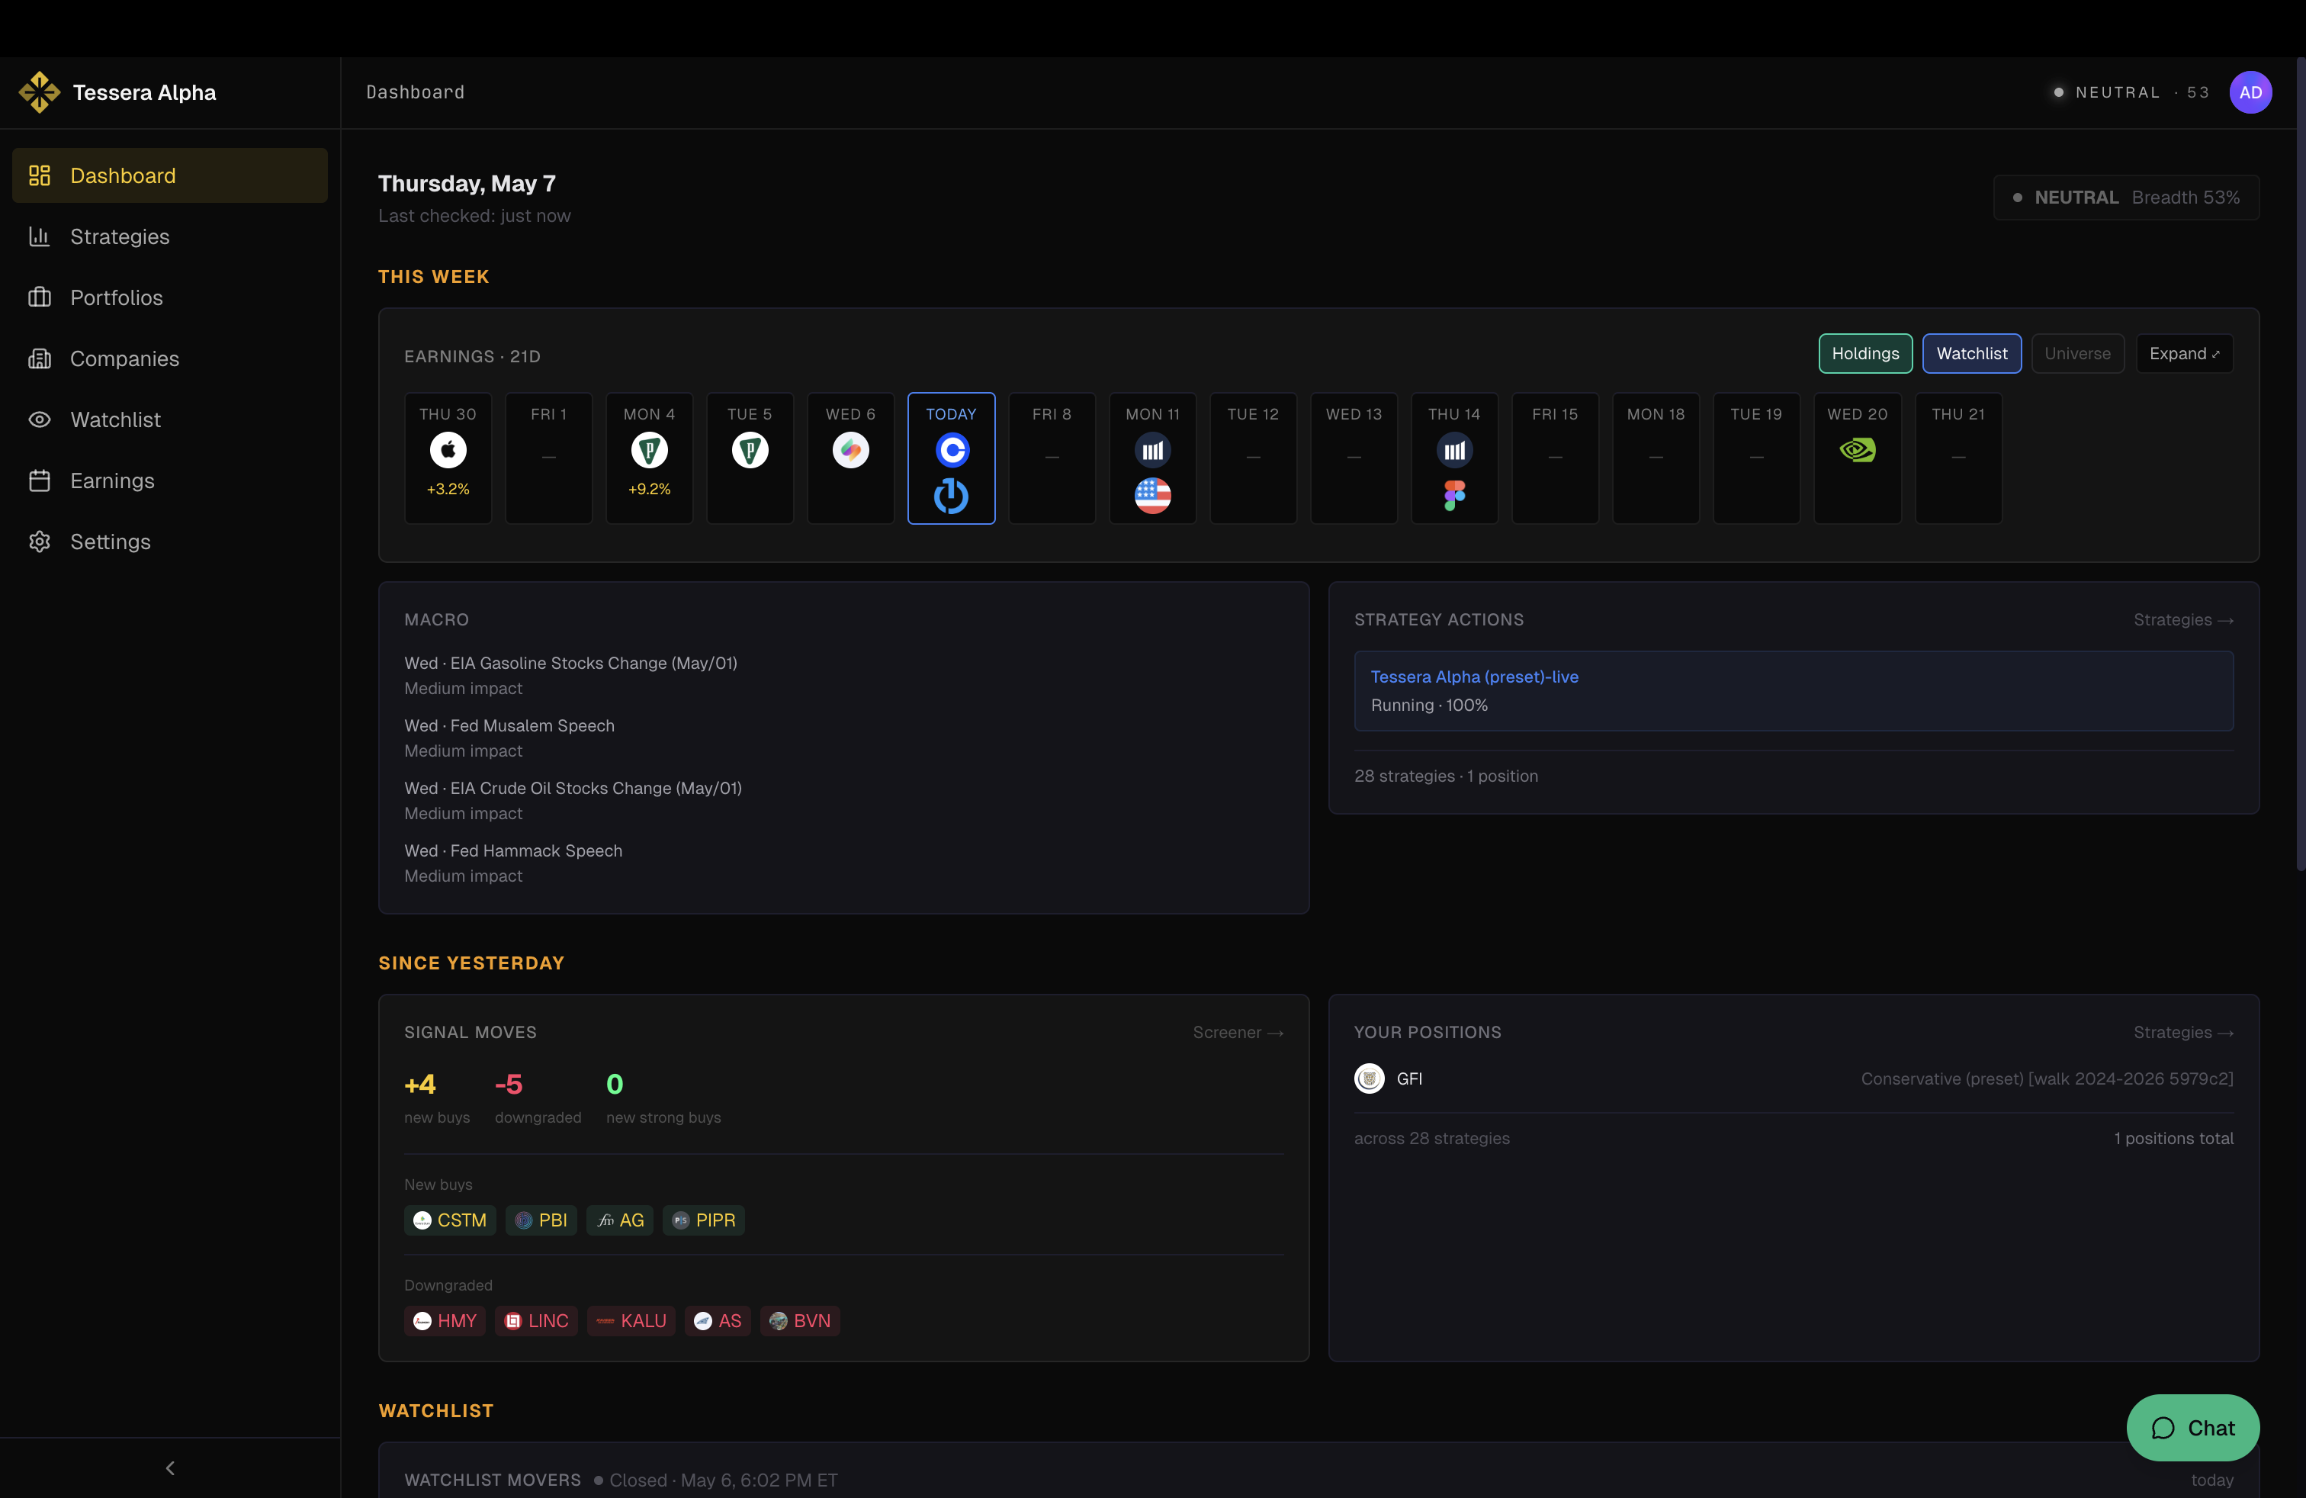Image resolution: width=2306 pixels, height=1498 pixels.
Task: Open Settings in the sidebar
Action: 169,542
